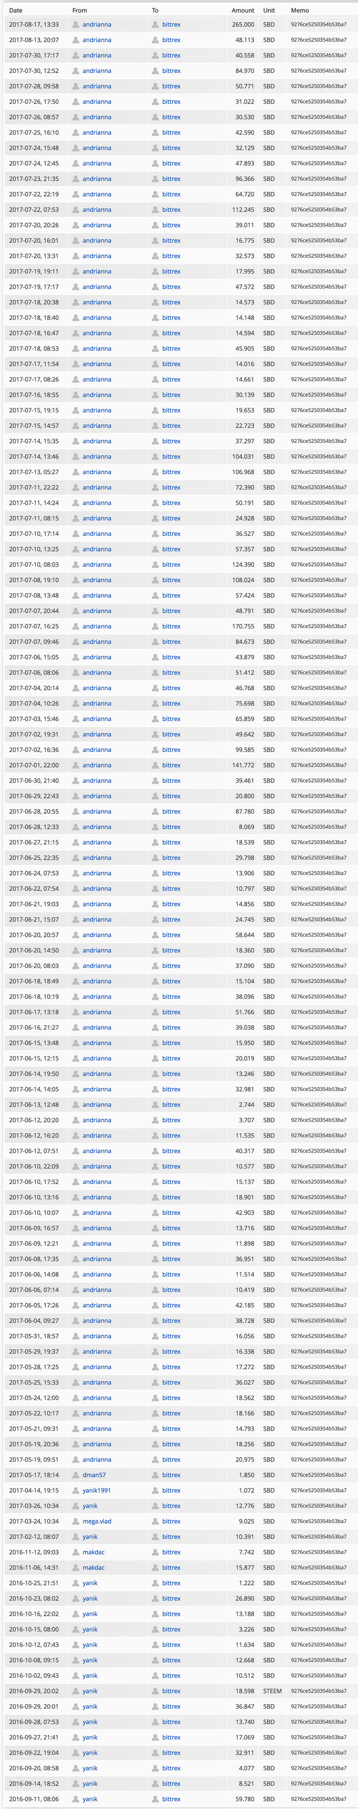Open andrianna link in 2017-05-31, 18:57 row
Viewport: 358px width, 1809px height.
pos(97,1336)
